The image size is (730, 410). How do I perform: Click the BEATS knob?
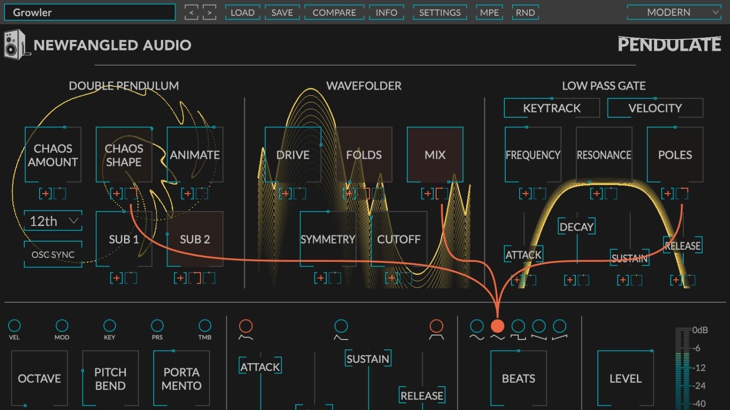(x=519, y=379)
